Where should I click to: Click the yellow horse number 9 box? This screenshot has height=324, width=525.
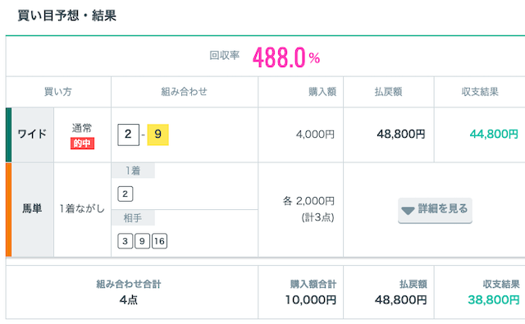(158, 135)
